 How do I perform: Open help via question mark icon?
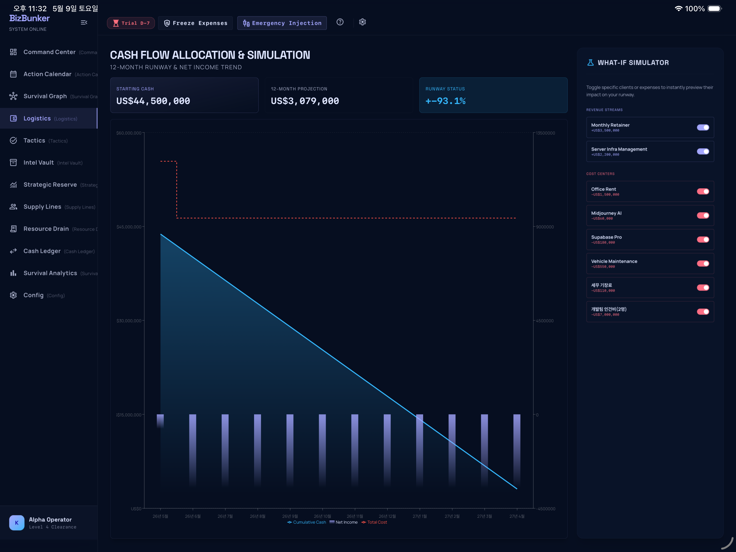[x=340, y=22]
